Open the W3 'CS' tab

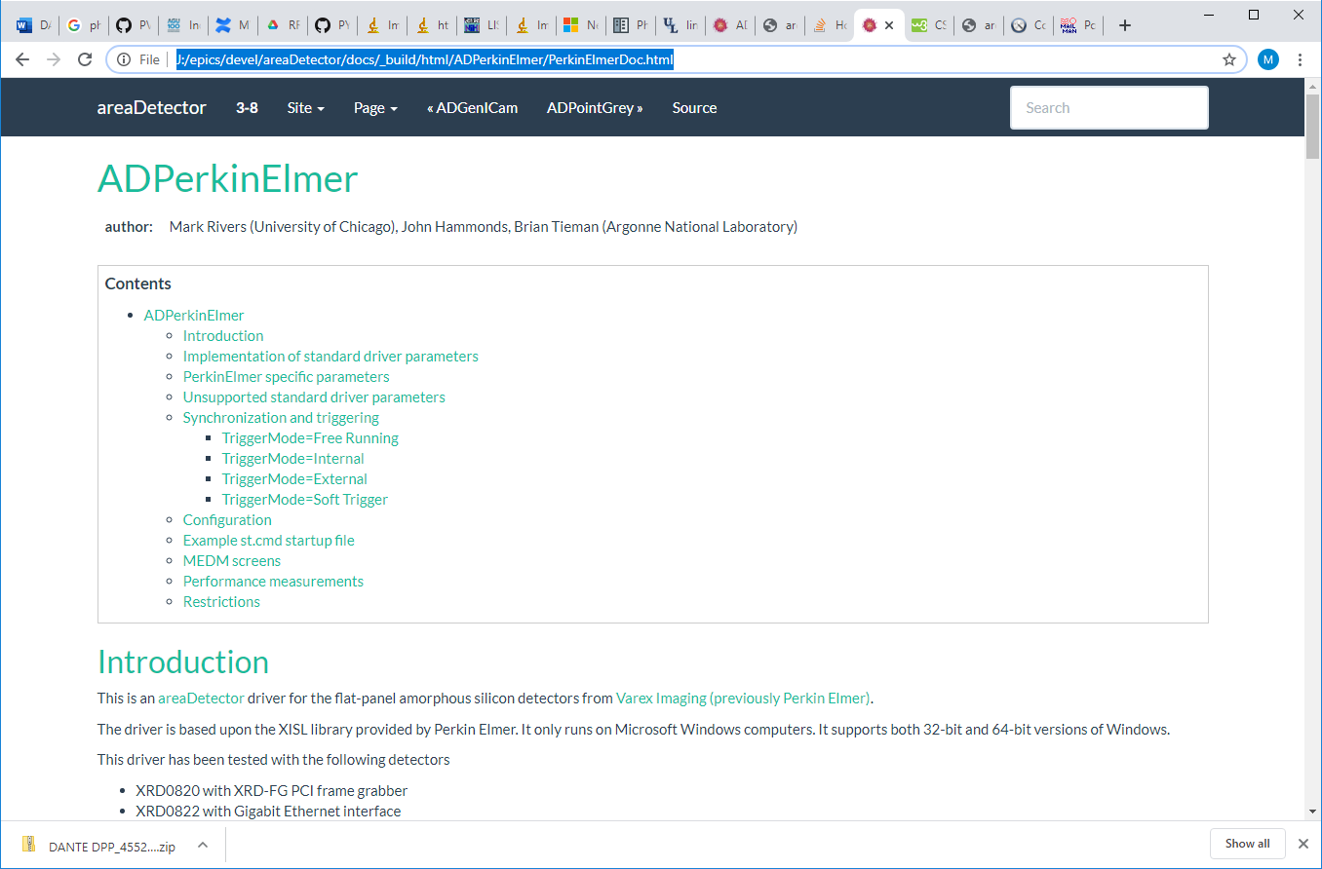[928, 26]
